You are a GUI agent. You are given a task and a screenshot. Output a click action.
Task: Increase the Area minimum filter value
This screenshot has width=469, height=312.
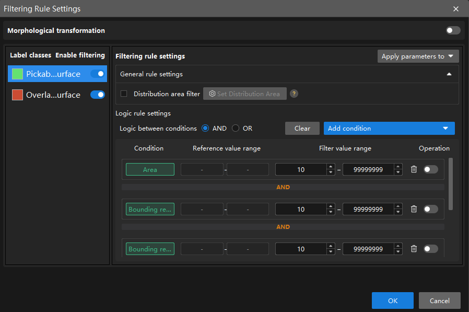pos(331,167)
